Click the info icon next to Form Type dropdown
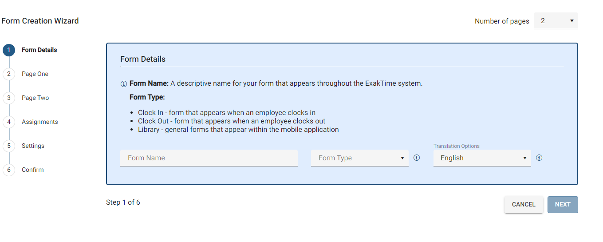The width and height of the screenshot is (603, 242). (417, 158)
